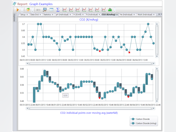Click the upper chart vertical zoom slider
The width and height of the screenshot is (176, 132).
click(x=157, y=40)
